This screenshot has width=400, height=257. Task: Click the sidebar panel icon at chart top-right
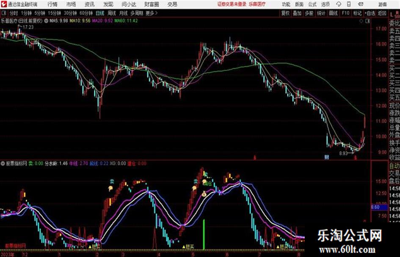367,21
